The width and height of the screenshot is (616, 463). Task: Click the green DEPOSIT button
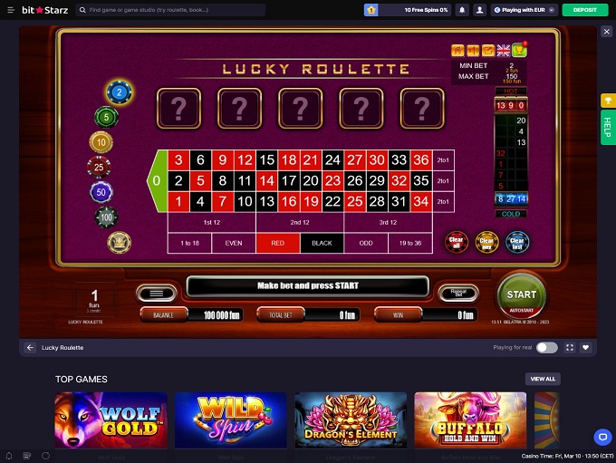[x=585, y=10]
